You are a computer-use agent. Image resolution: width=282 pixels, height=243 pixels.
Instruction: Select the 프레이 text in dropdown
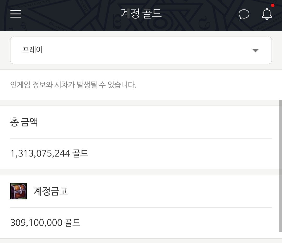pos(33,50)
